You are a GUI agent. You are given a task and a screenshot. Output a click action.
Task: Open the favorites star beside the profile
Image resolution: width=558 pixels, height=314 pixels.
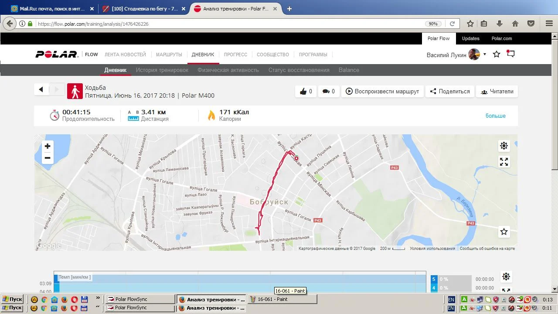(x=497, y=55)
